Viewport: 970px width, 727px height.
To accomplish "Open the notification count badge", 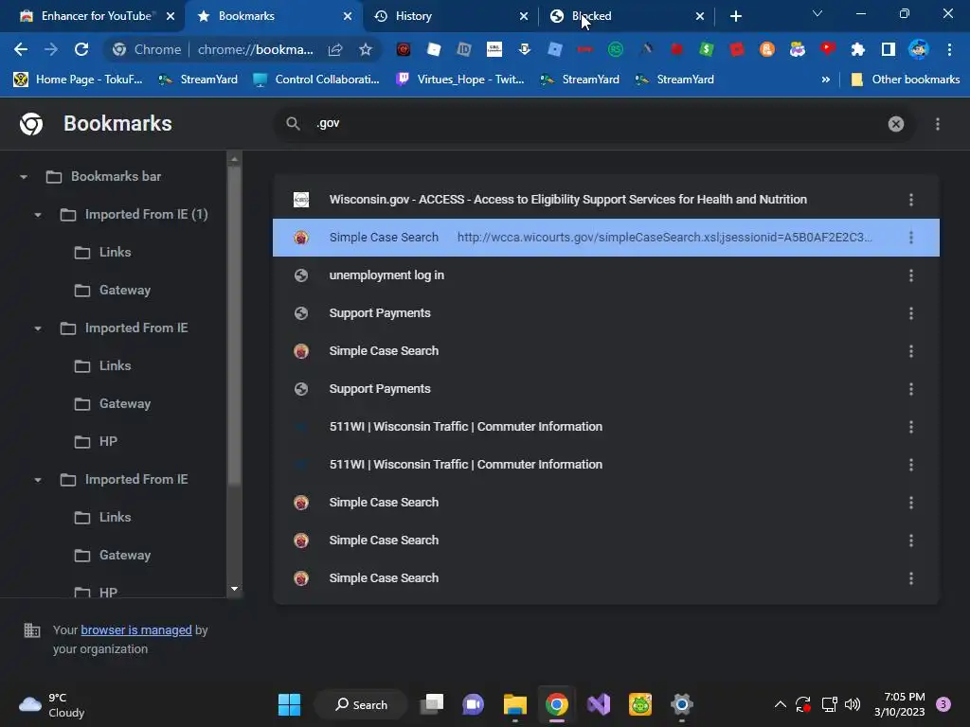I will click(943, 704).
